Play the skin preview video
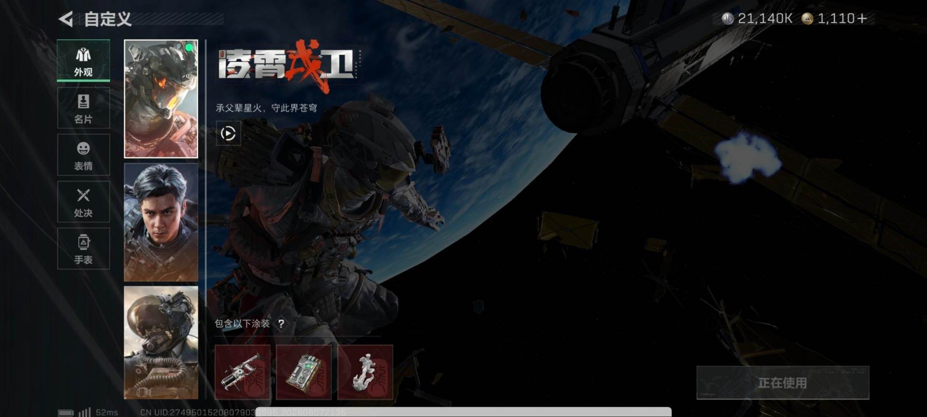This screenshot has height=417, width=927. click(x=228, y=133)
